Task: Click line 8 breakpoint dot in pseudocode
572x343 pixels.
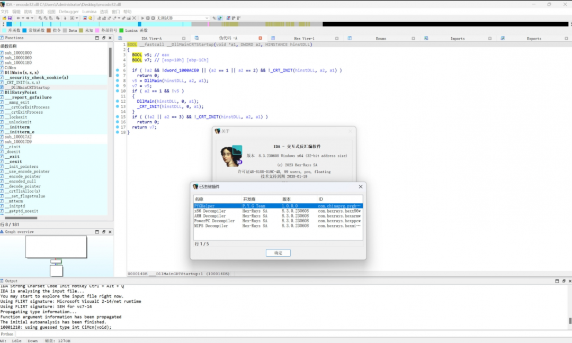Action: tap(118, 80)
